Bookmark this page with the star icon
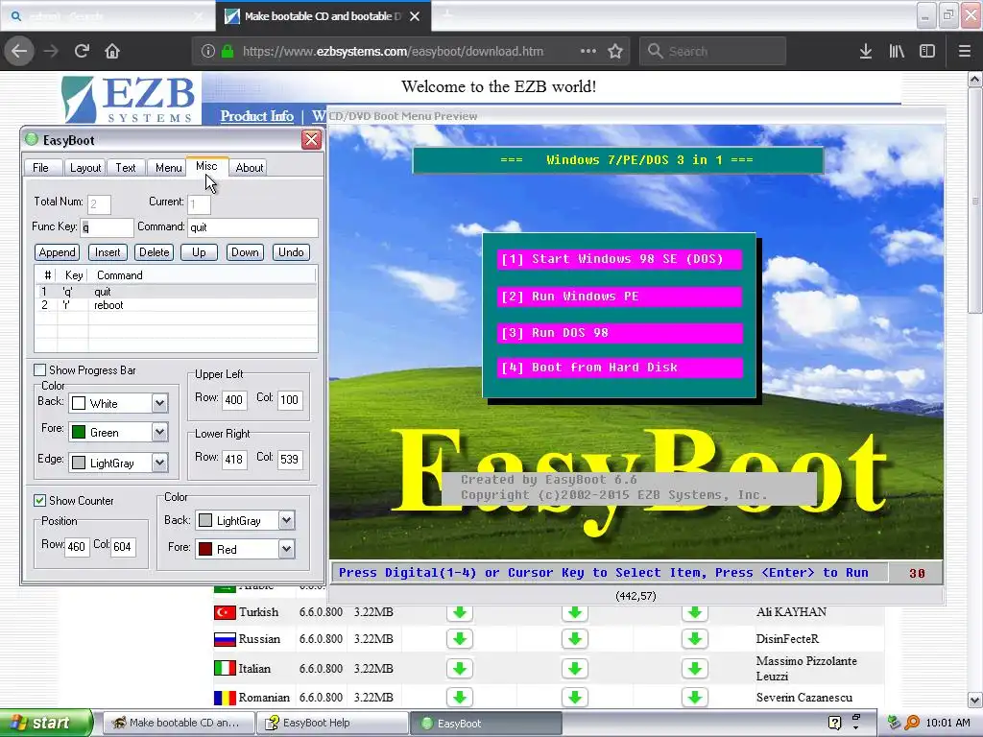This screenshot has height=737, width=983. [615, 51]
